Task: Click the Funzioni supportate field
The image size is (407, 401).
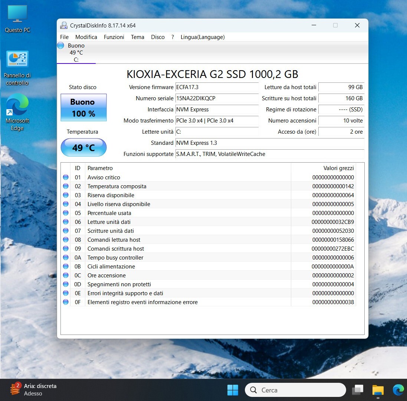Action: coord(270,154)
